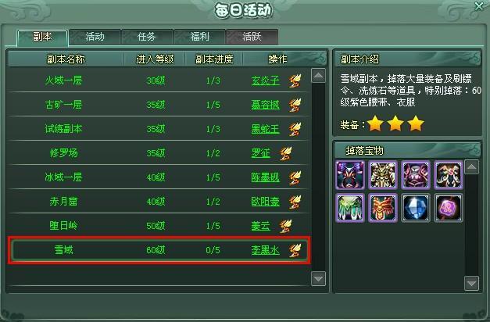Click the 黑蛇王 NPC link

point(265,129)
